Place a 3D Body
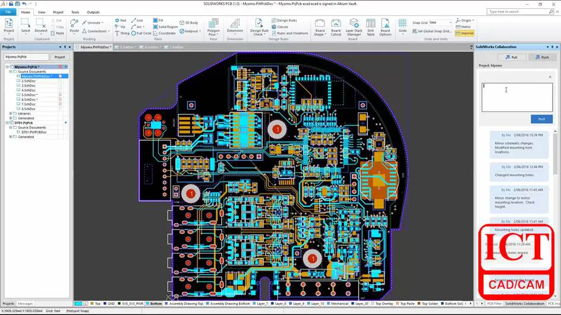The image size is (561, 315). 188,23
